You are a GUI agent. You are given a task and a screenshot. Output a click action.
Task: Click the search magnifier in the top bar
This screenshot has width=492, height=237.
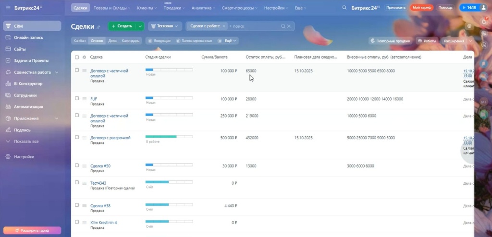(344, 8)
